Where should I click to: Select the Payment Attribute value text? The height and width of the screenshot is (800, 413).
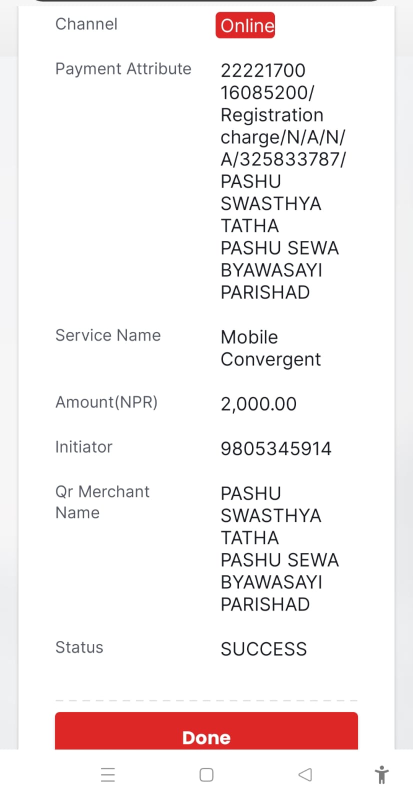tap(283, 181)
